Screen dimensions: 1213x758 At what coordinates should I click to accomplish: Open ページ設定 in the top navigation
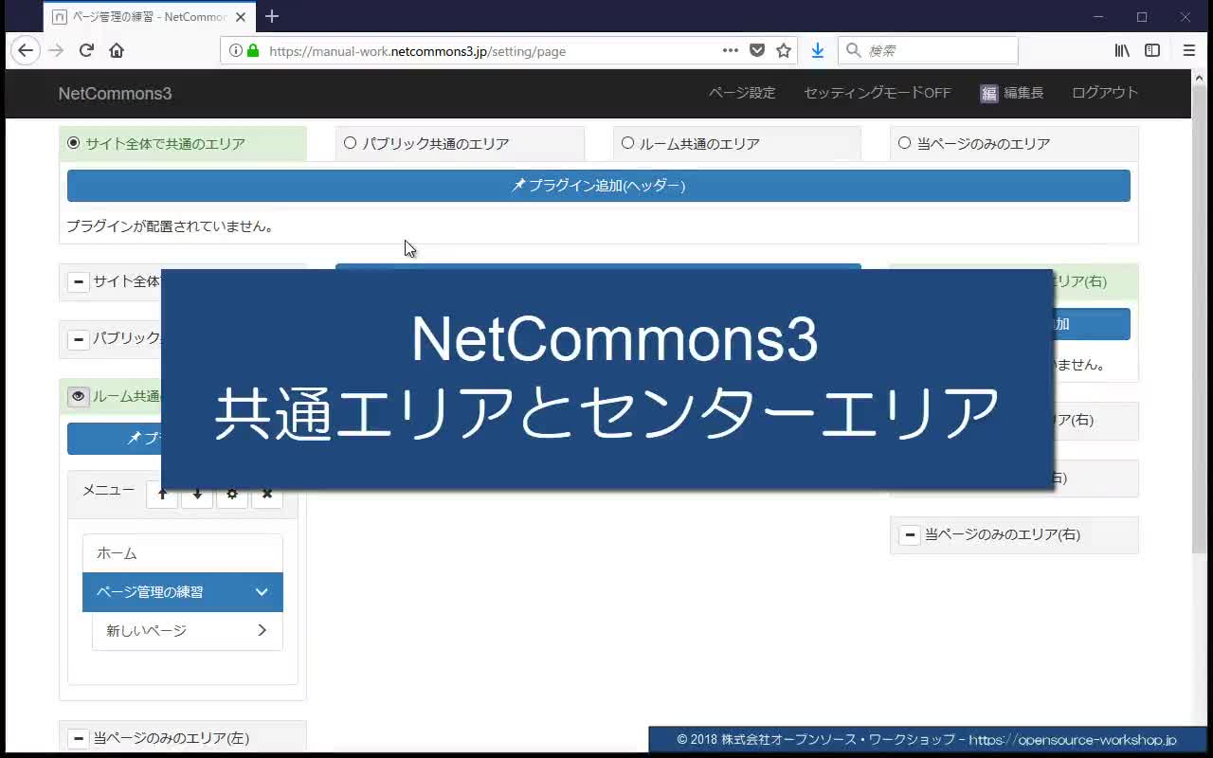coord(742,93)
